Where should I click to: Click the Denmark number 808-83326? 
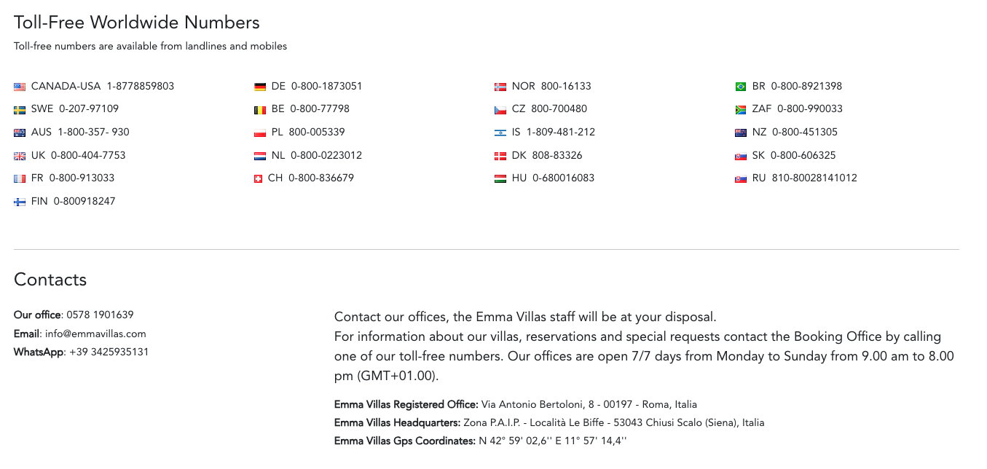click(557, 156)
